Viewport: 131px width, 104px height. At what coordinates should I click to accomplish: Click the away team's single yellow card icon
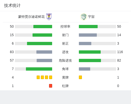click(80, 77)
